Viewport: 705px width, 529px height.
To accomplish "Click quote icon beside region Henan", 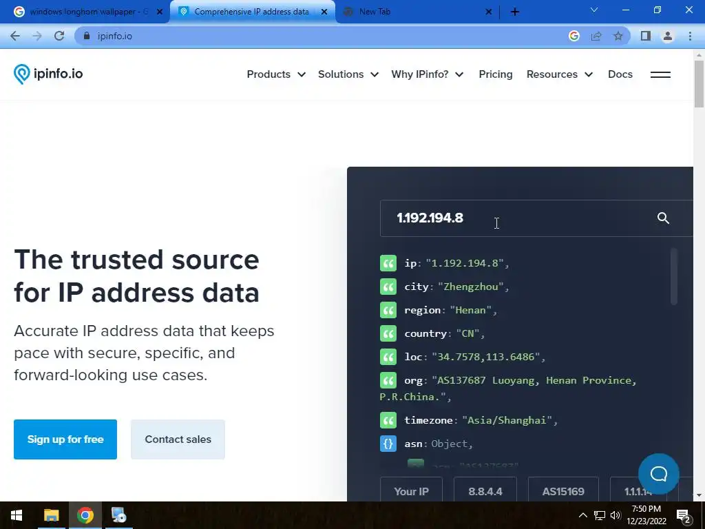I will [x=388, y=310].
